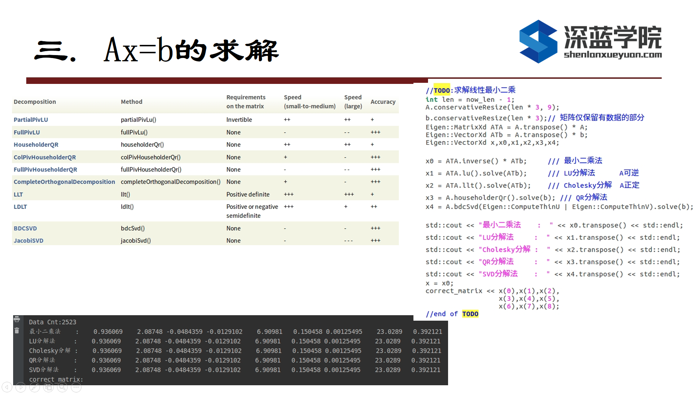The image size is (700, 394).
Task: Advance to next slide arrow button
Action: click(x=21, y=387)
